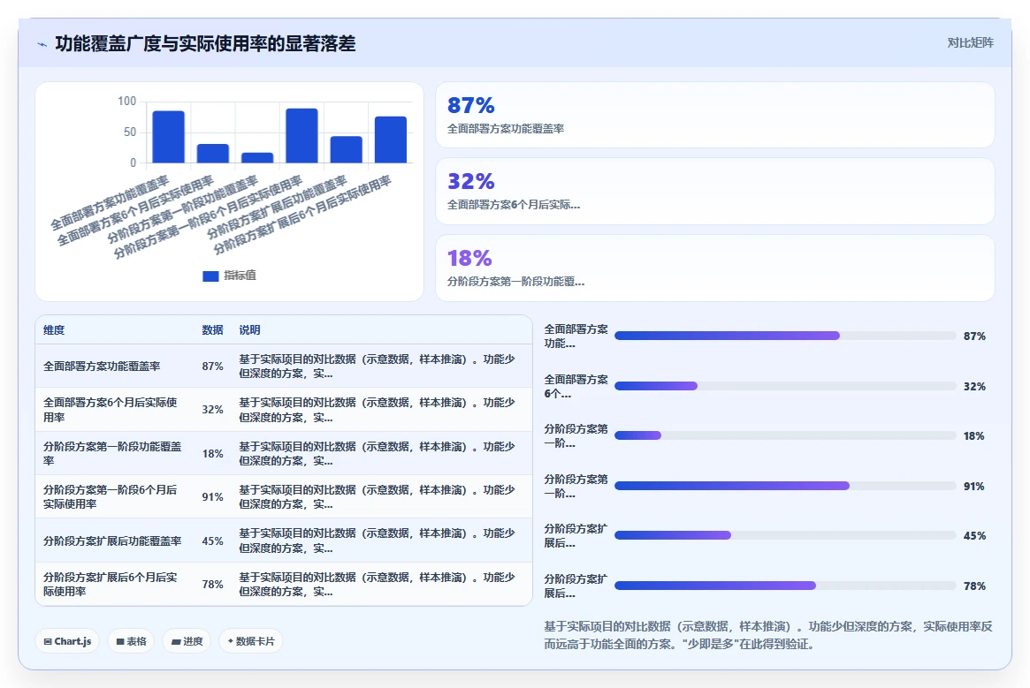This screenshot has height=688, width=1030.
Task: Select table row 分阶段方案第一阶段6个月后实际使用率
Action: pos(284,497)
